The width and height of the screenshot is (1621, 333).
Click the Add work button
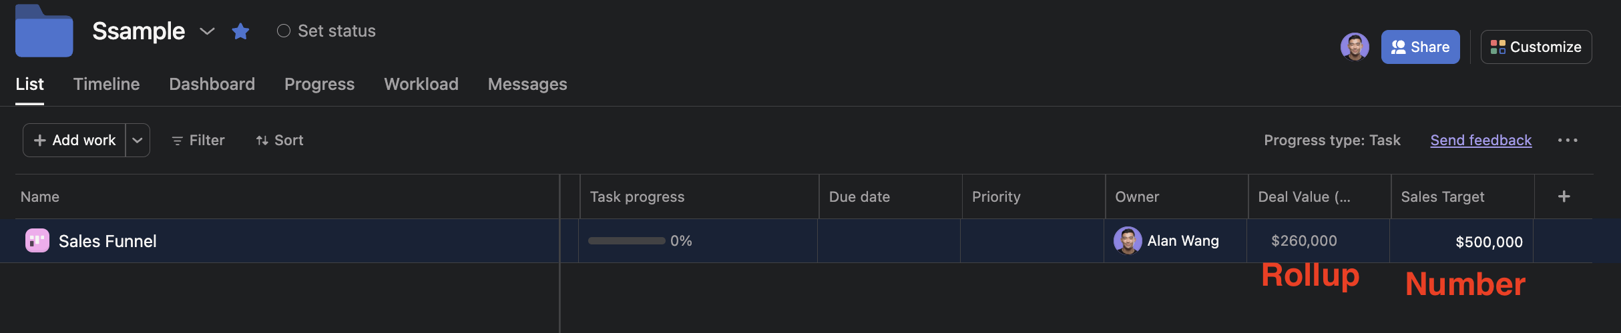(x=75, y=140)
